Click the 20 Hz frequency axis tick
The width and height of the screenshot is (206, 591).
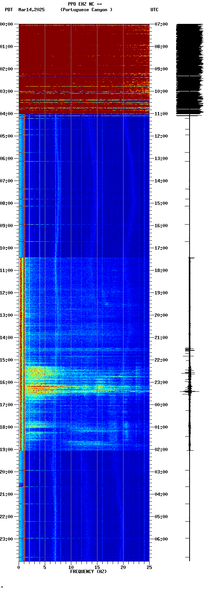click(123, 567)
